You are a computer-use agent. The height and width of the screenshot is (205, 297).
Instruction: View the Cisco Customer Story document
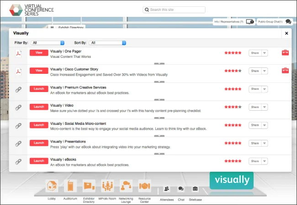coord(39,71)
